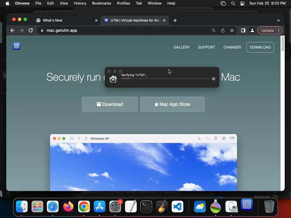291x218 pixels.
Task: Click the forward navigation arrow
Action: (22, 30)
